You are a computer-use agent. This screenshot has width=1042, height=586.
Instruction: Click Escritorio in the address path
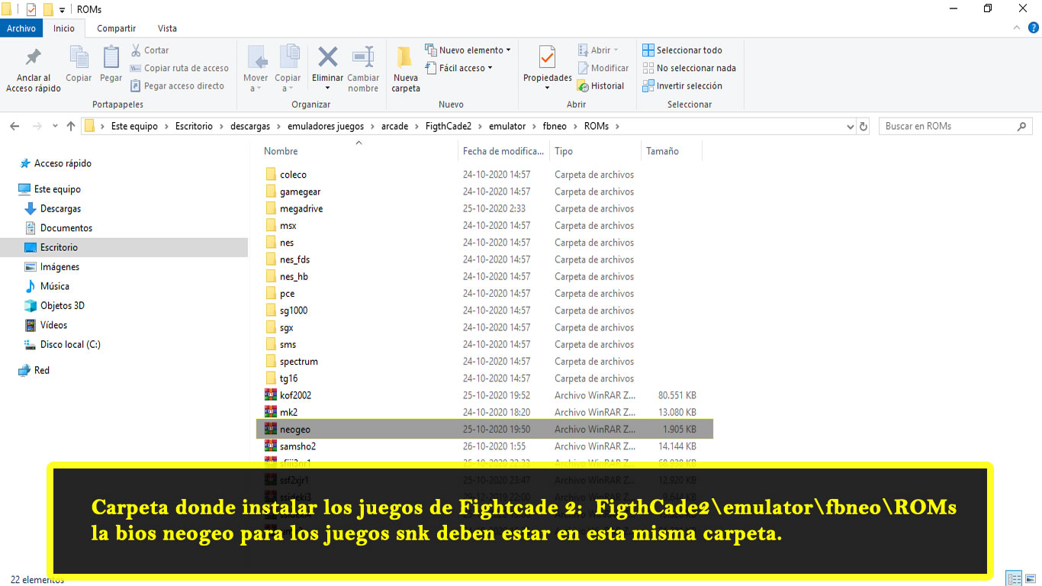194,127
